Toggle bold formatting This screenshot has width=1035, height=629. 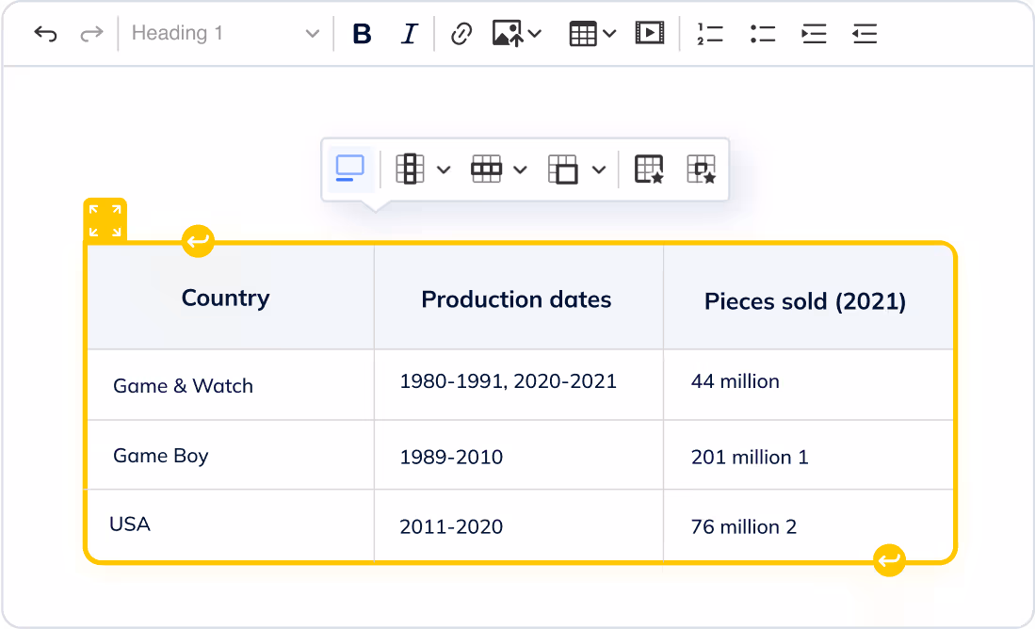pyautogui.click(x=362, y=34)
